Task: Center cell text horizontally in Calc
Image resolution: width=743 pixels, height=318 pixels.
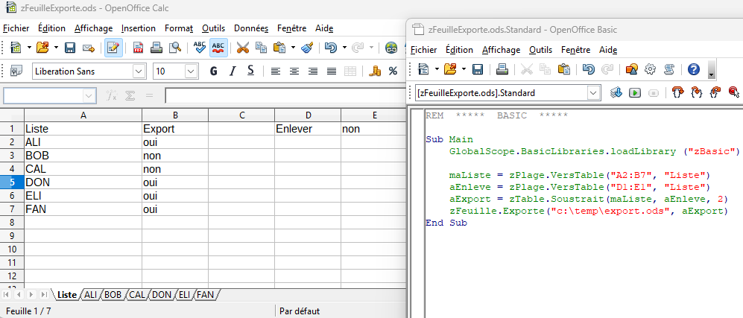Action: point(294,71)
